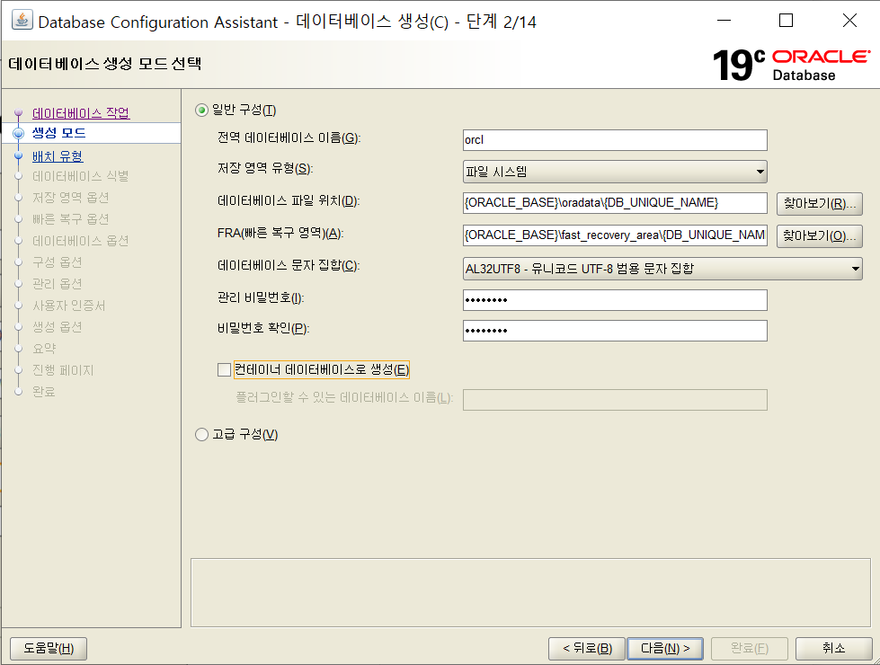The width and height of the screenshot is (880, 665).
Task: Click the 전역 데이터베이스 이름(G) label
Action: click(289, 138)
